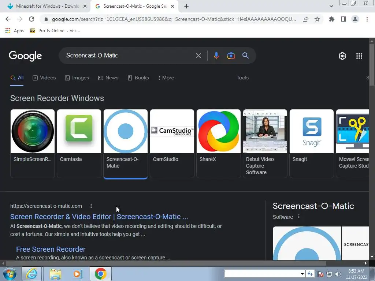Viewport: 375px width, 281px height.
Task: Open Chrome profile avatar
Action: pos(355,19)
